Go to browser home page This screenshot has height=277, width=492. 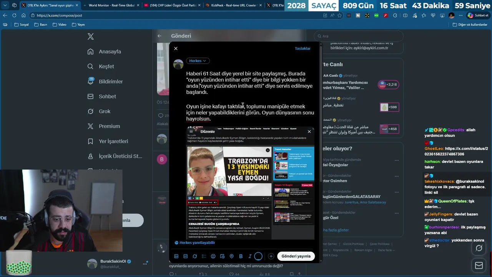pyautogui.click(x=23, y=15)
